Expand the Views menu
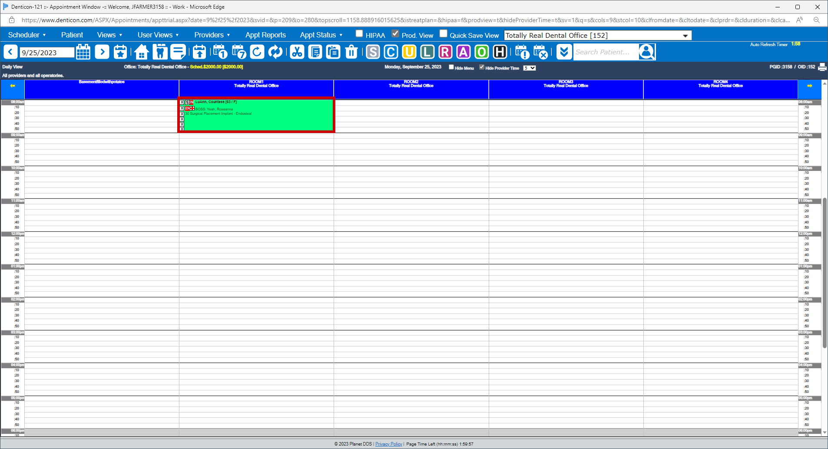This screenshot has width=828, height=449. pos(109,35)
